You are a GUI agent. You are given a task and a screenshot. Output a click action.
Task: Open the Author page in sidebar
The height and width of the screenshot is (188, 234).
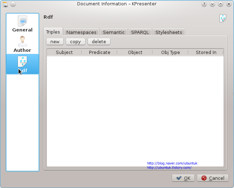(23, 44)
